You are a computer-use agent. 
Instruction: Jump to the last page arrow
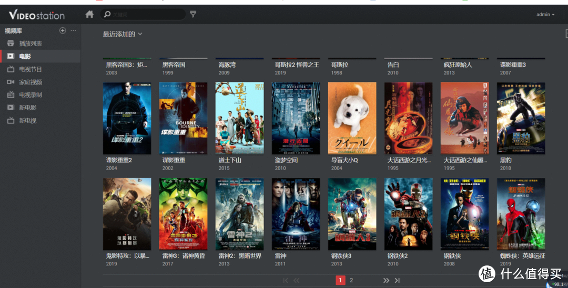(x=397, y=281)
